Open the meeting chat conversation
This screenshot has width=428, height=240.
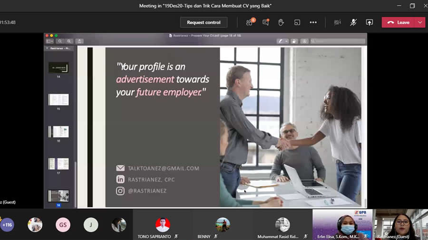tap(265, 22)
